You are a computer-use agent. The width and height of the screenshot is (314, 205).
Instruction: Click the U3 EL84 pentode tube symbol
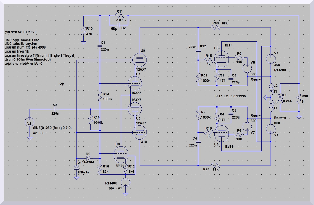(220, 58)
